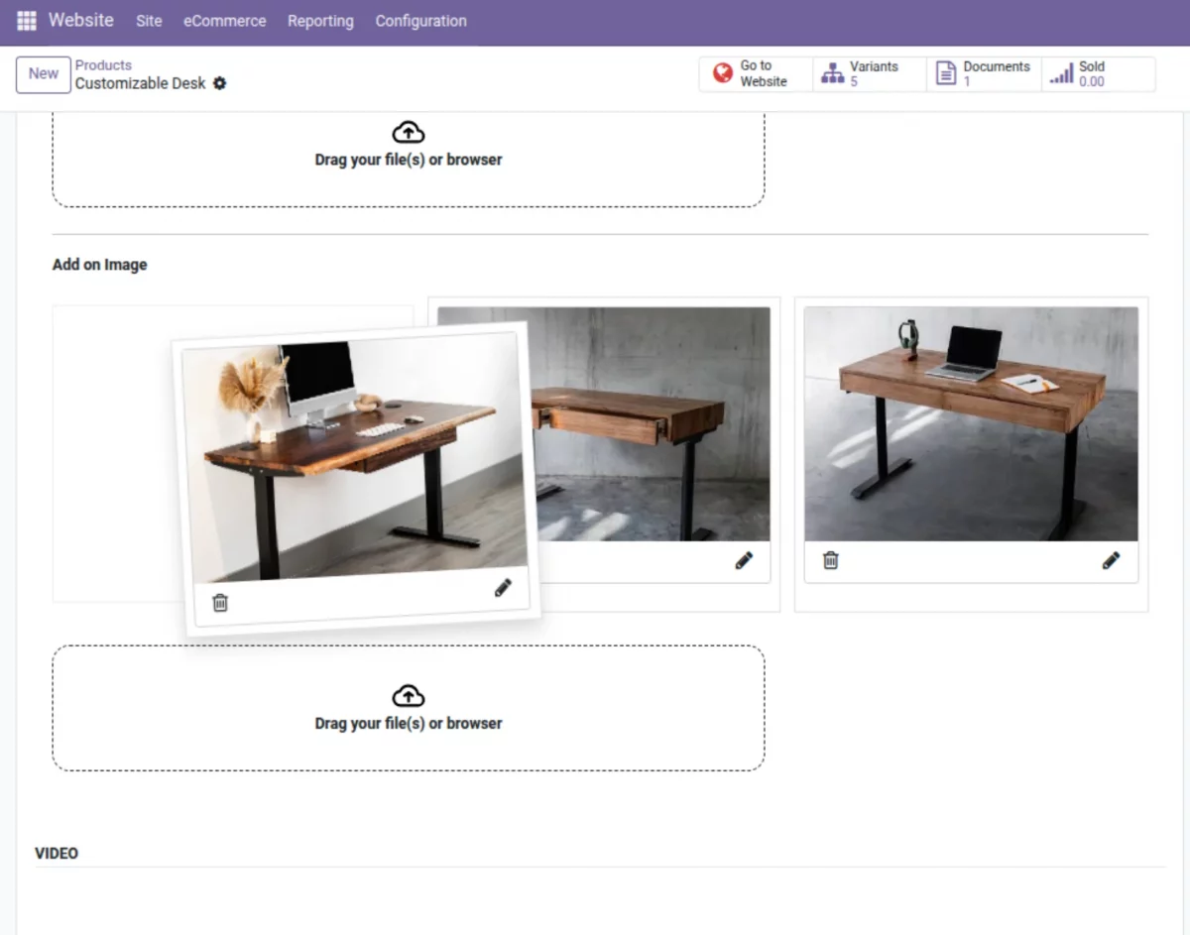
Task: Delete the laptop desk image
Action: click(831, 561)
